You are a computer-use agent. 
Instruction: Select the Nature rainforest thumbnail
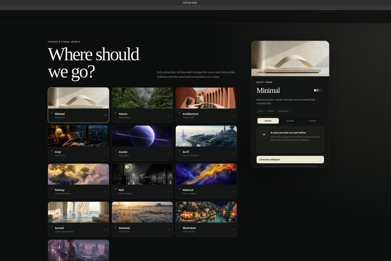point(143,98)
